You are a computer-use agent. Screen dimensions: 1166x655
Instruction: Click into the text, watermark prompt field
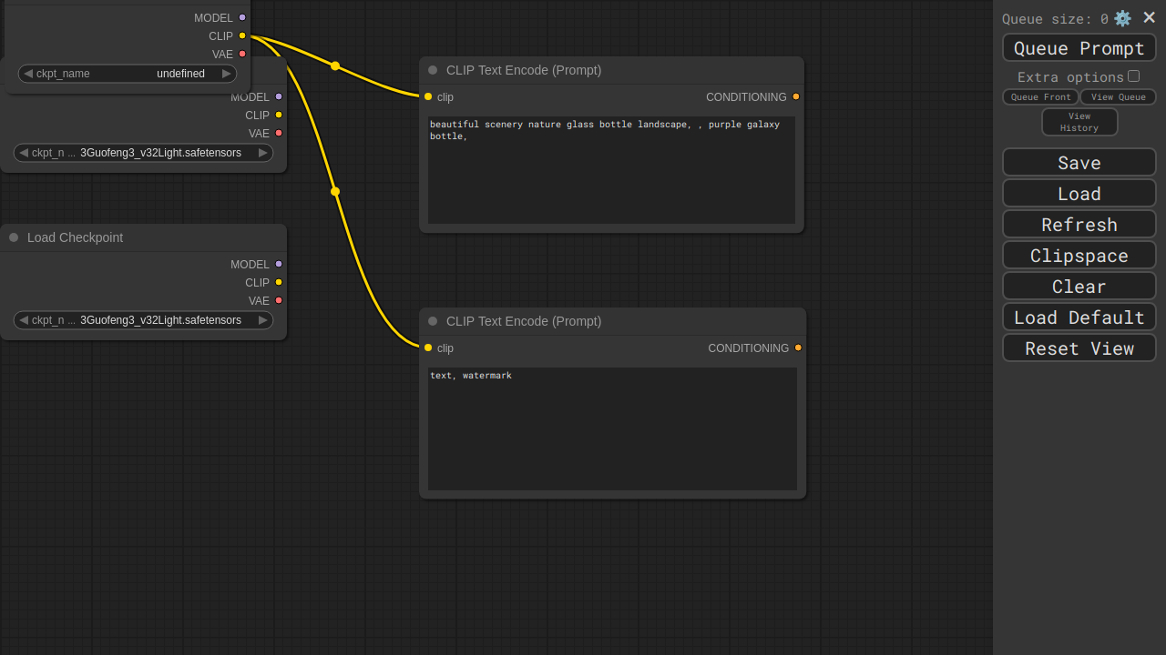612,428
